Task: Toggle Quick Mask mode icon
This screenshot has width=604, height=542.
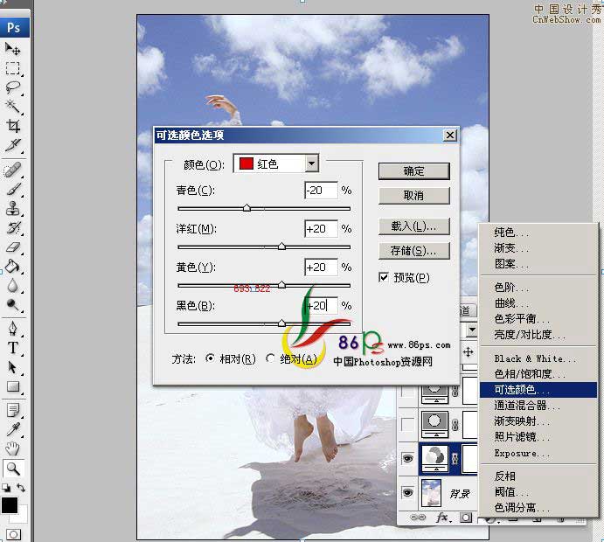Action: point(13,535)
